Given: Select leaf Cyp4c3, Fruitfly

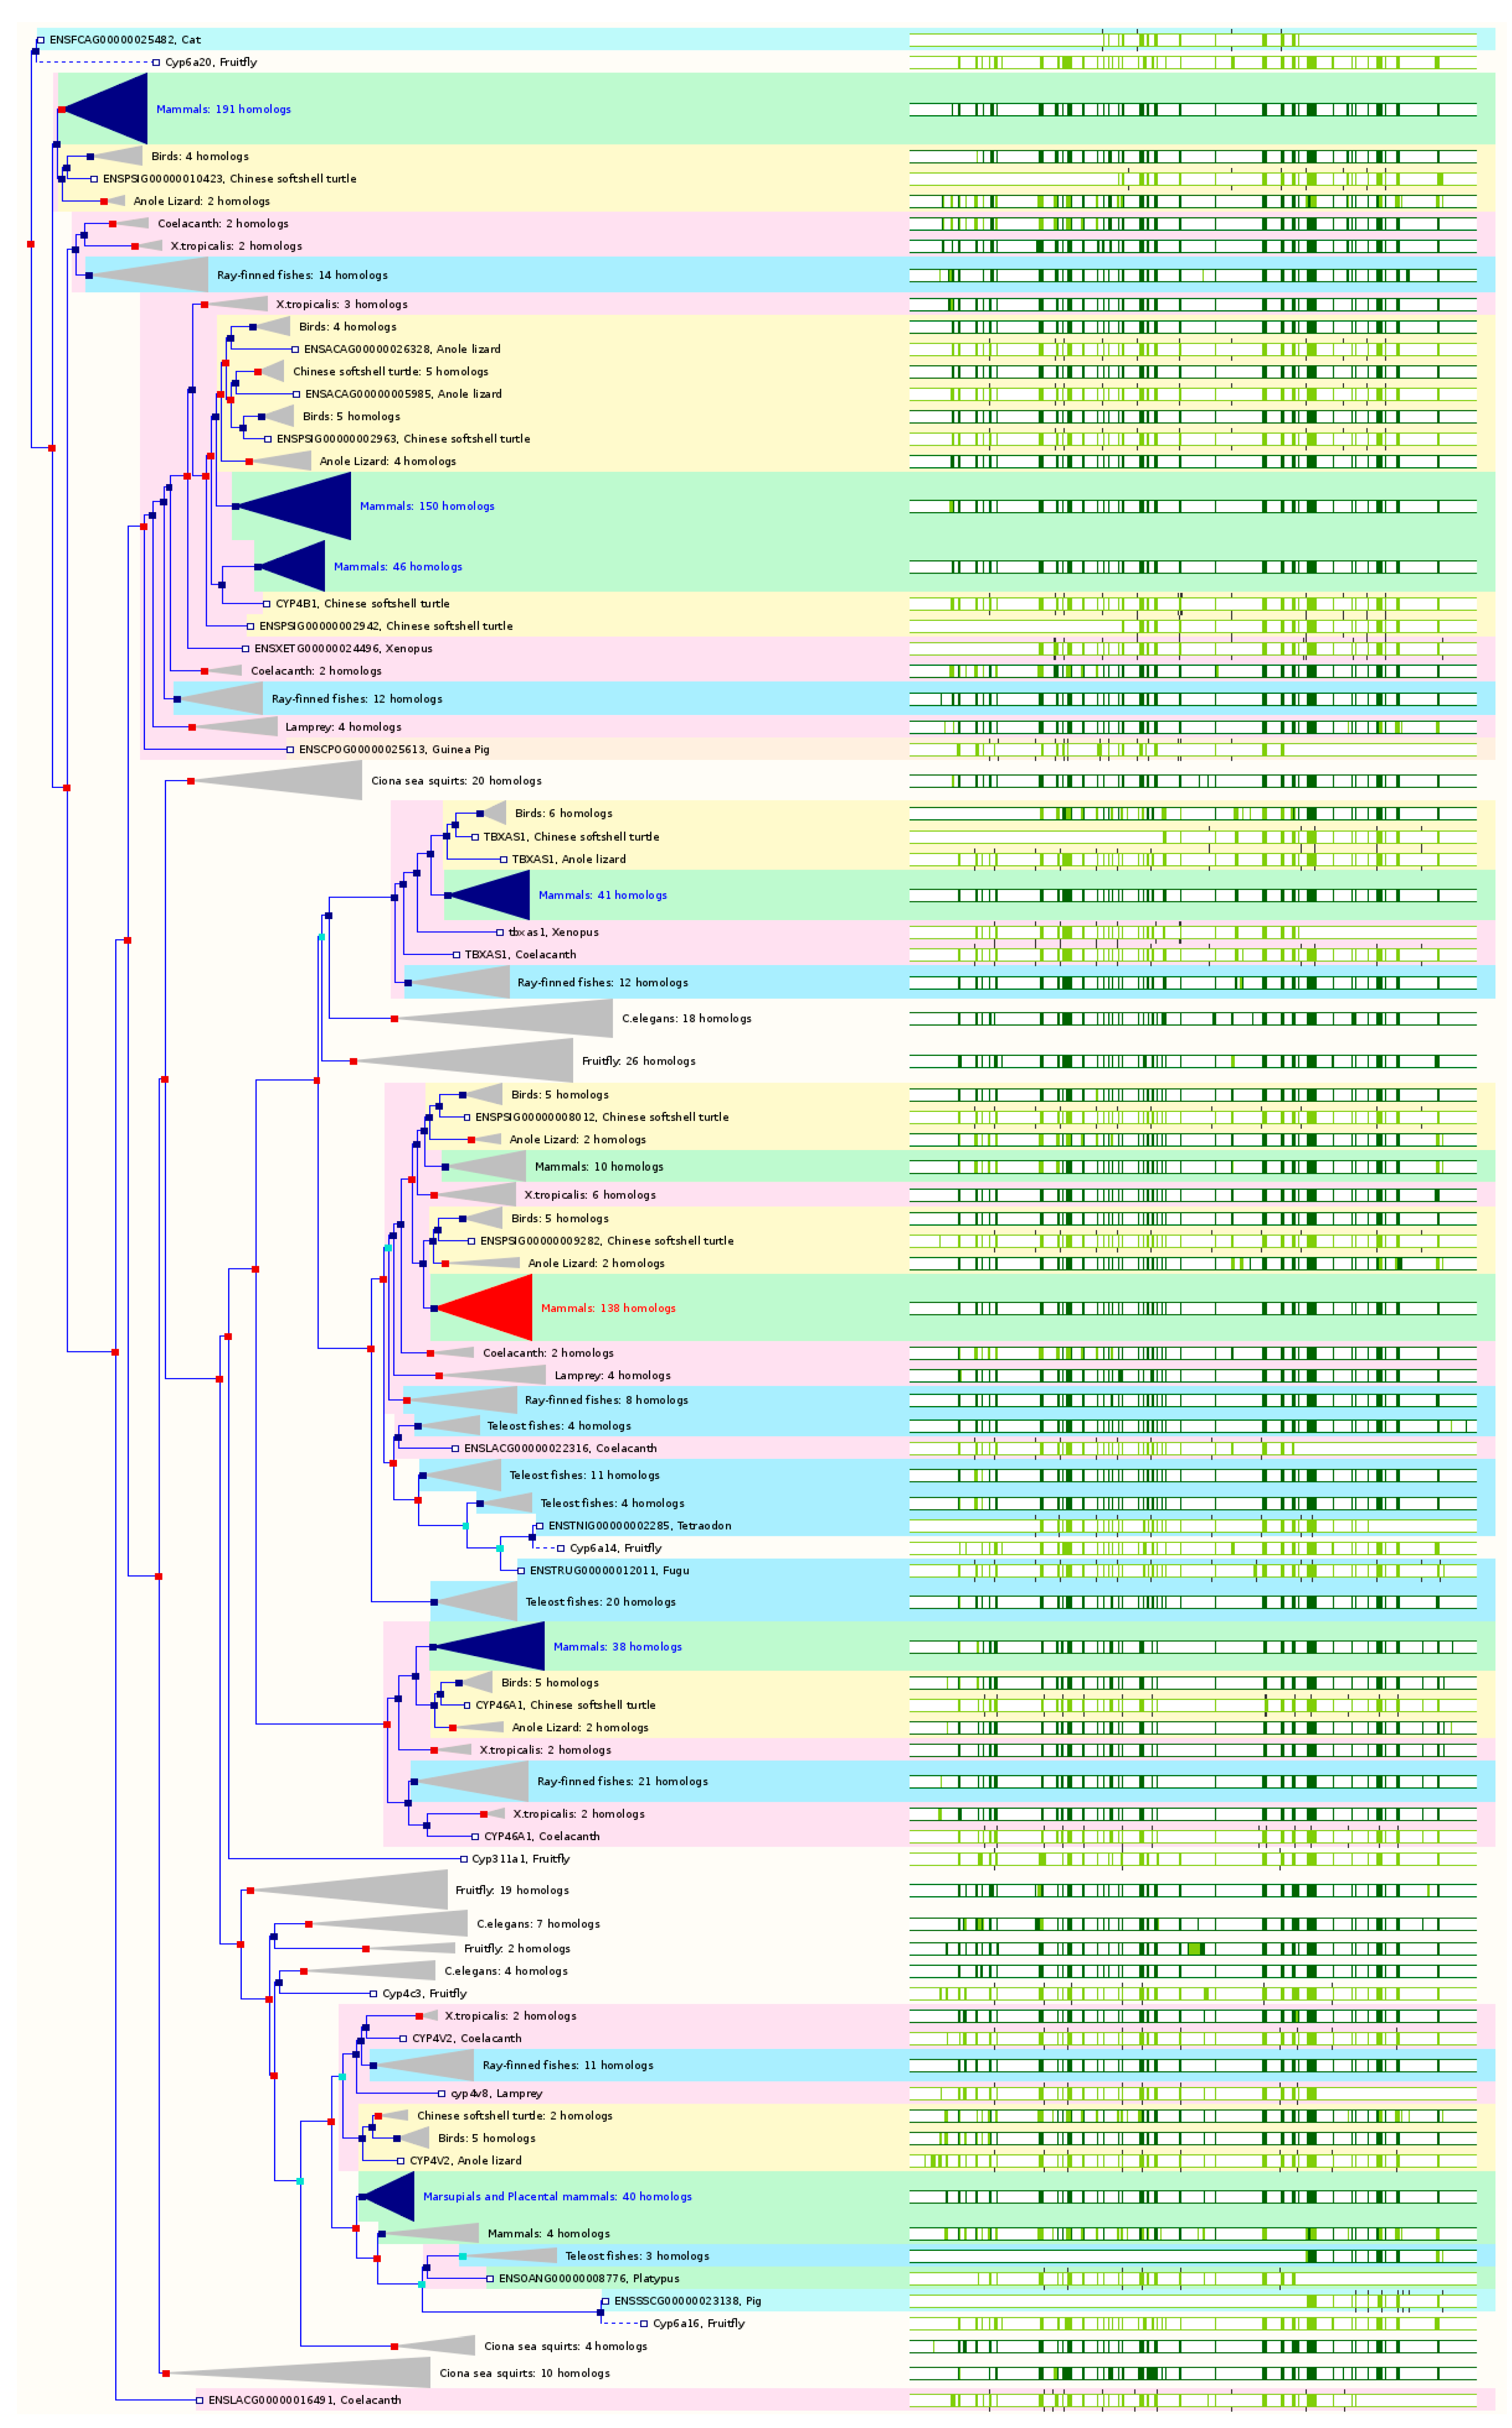Looking at the screenshot, I should [424, 1993].
